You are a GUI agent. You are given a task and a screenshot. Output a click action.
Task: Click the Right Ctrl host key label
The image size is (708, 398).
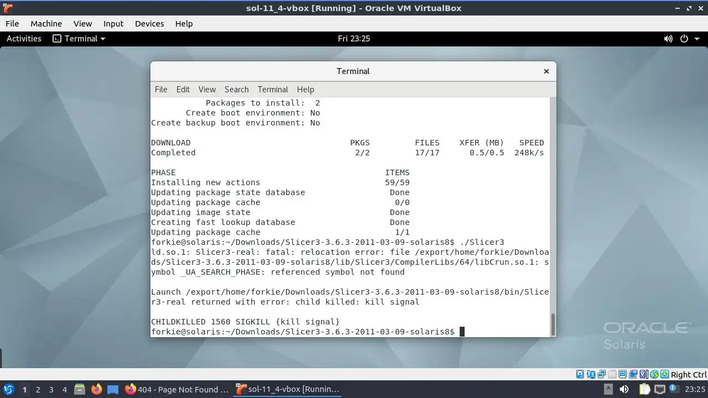pos(689,375)
